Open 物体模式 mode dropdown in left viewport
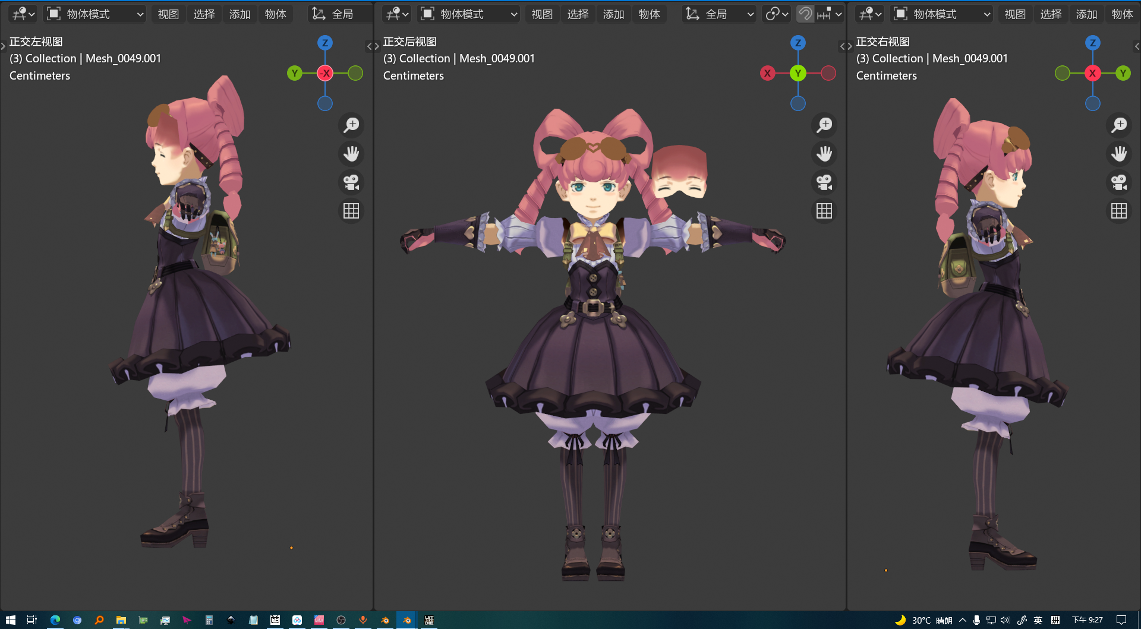 pos(96,14)
